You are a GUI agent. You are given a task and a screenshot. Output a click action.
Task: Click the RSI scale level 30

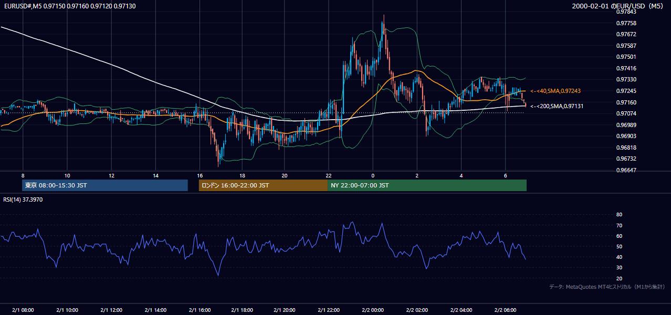pyautogui.click(x=619, y=268)
